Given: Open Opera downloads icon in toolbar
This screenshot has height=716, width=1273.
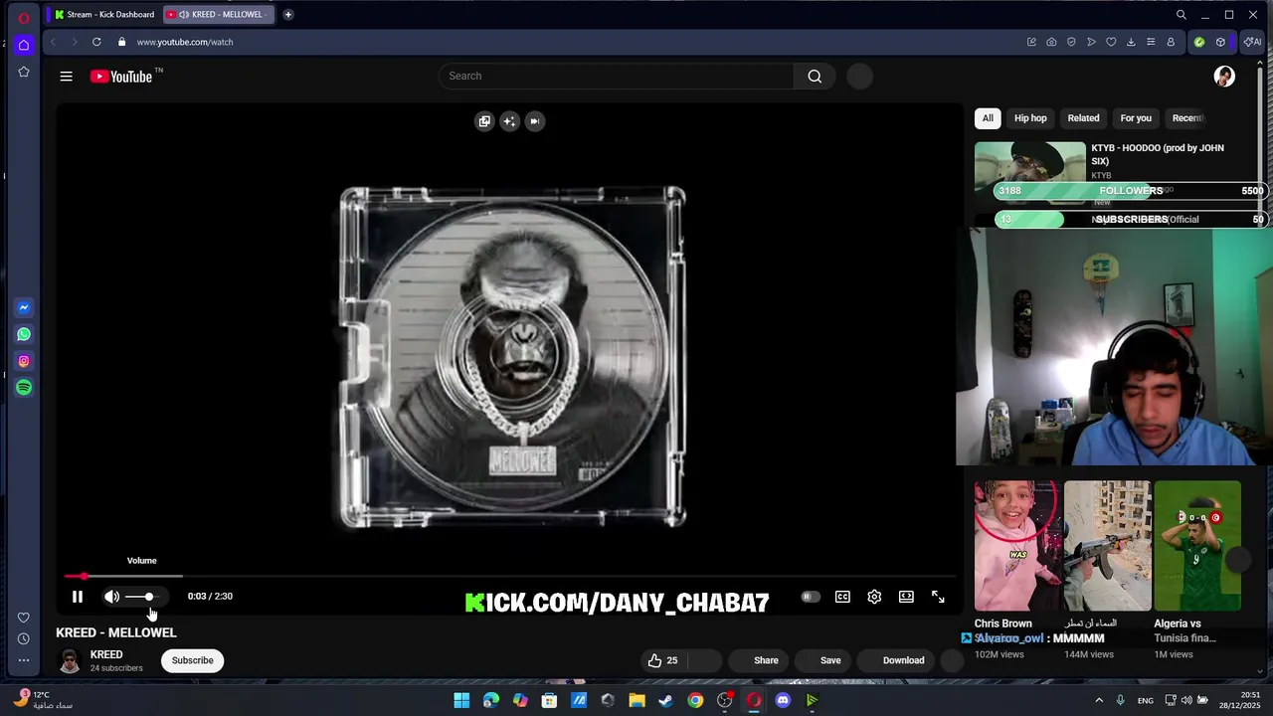Looking at the screenshot, I should tap(1131, 42).
